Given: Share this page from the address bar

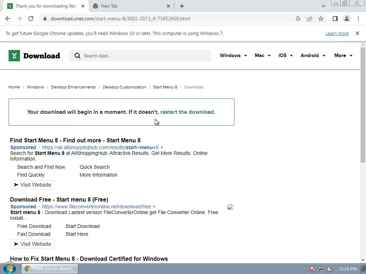Looking at the screenshot, I should point(310,19).
